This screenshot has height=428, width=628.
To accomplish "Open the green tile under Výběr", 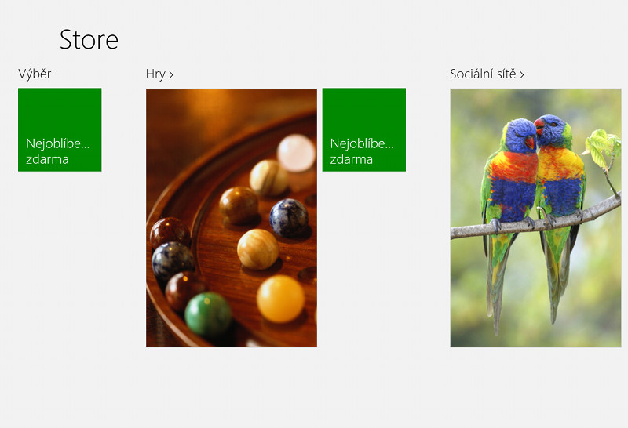I will point(60,129).
